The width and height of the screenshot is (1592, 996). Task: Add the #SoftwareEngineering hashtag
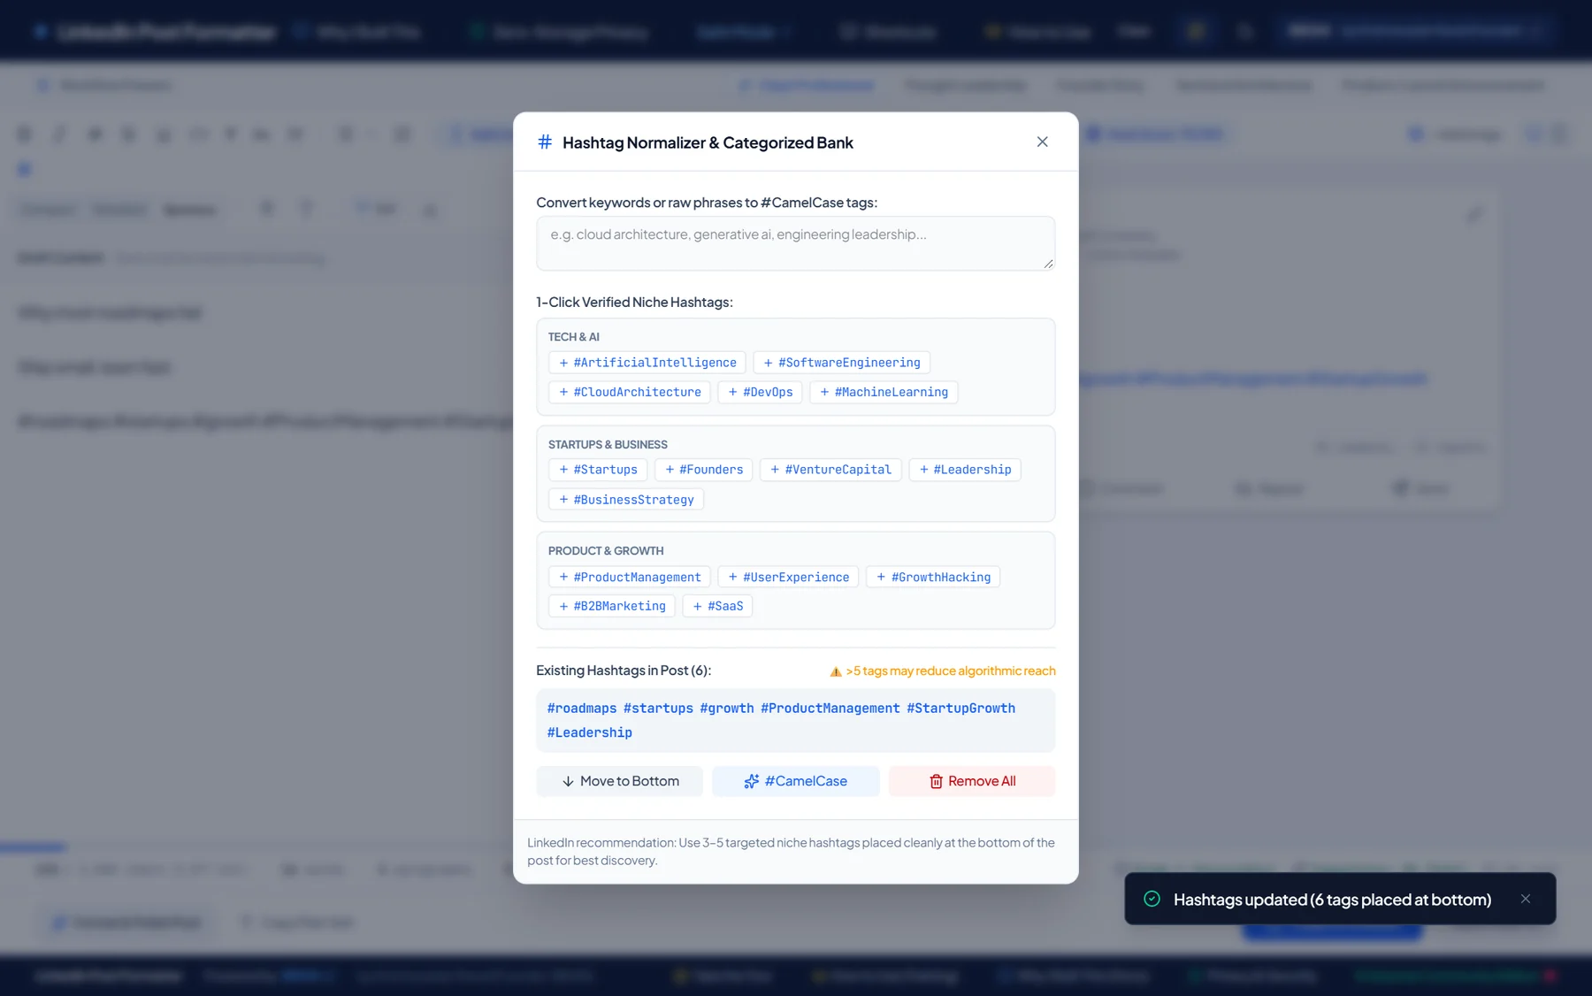(841, 363)
